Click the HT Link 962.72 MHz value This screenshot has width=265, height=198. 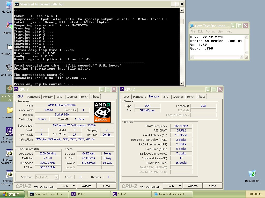click(x=48, y=167)
